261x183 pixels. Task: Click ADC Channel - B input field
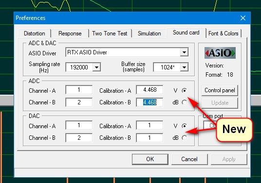click(79, 102)
